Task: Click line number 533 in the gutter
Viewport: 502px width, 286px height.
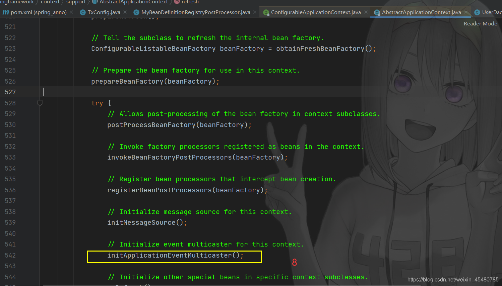Action: click(10, 157)
